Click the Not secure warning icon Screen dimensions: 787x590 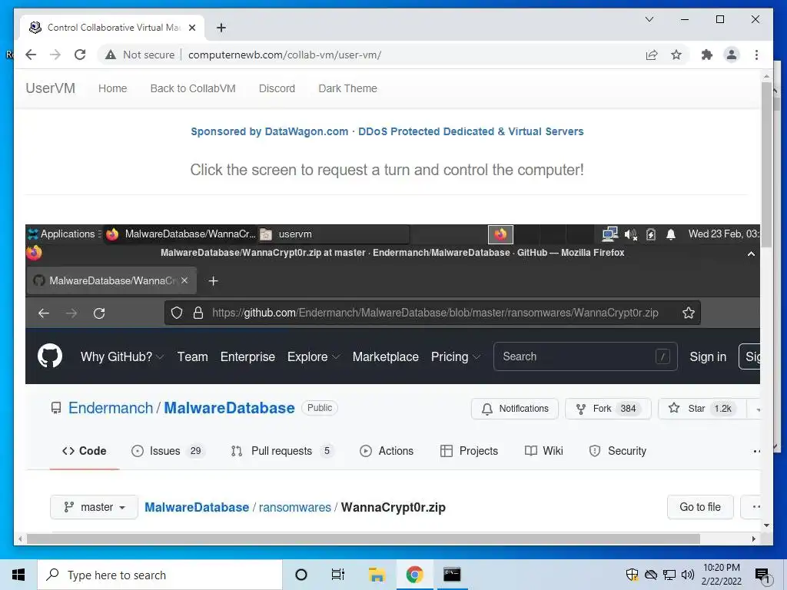click(x=111, y=55)
